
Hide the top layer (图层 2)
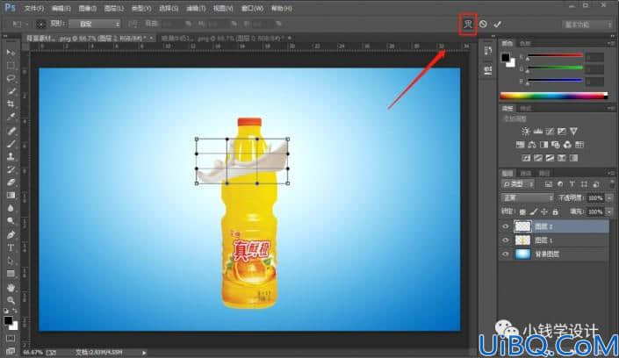point(506,226)
